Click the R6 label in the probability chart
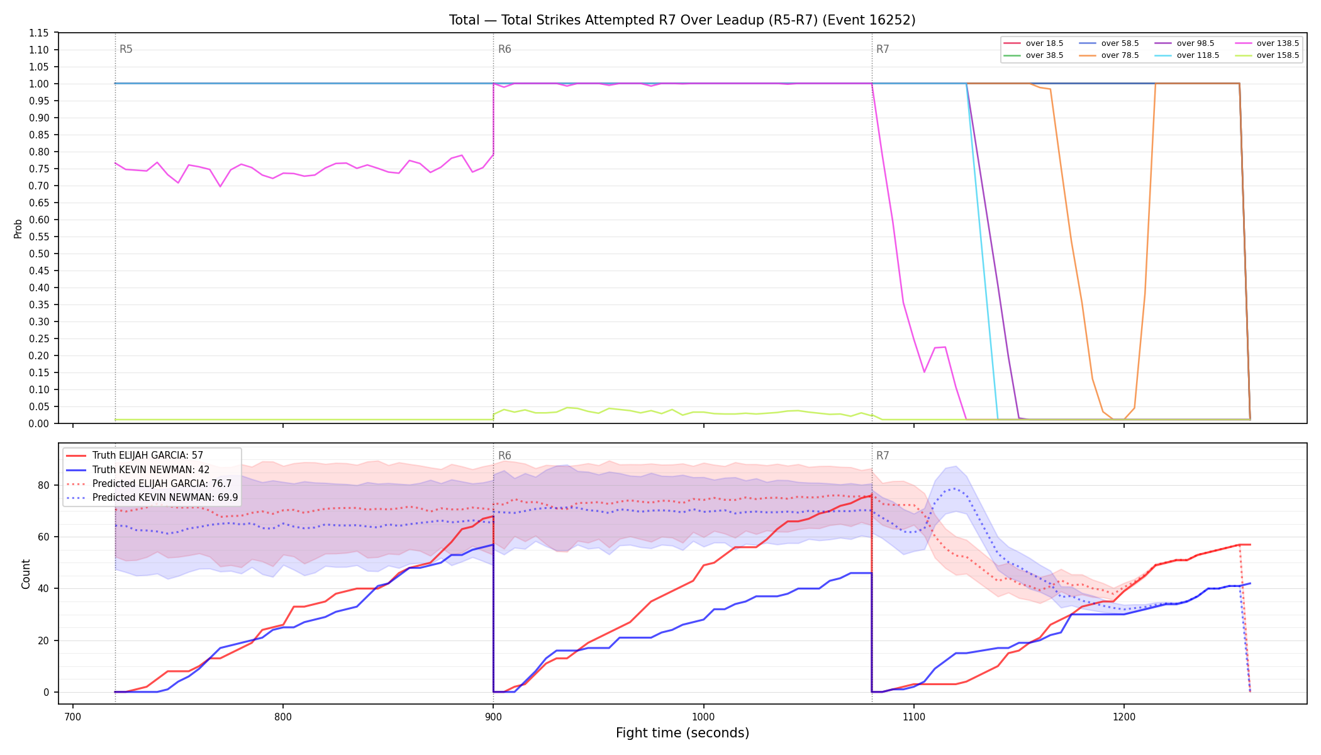The image size is (1321, 755). 504,49
